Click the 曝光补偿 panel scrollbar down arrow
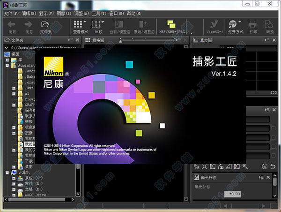This screenshot has width=281, height=212. click(x=275, y=196)
